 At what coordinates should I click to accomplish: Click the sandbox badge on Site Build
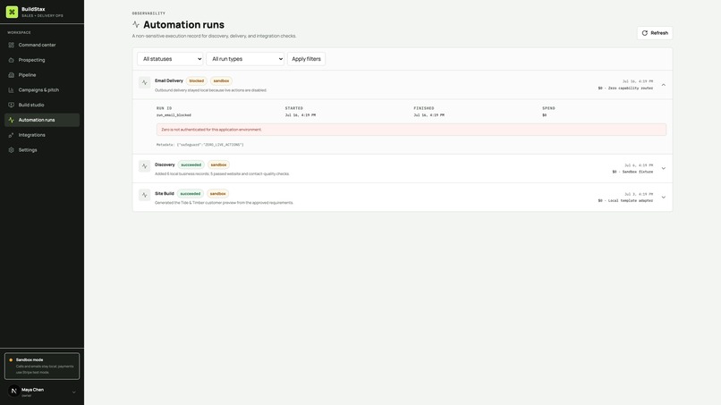pyautogui.click(x=218, y=193)
